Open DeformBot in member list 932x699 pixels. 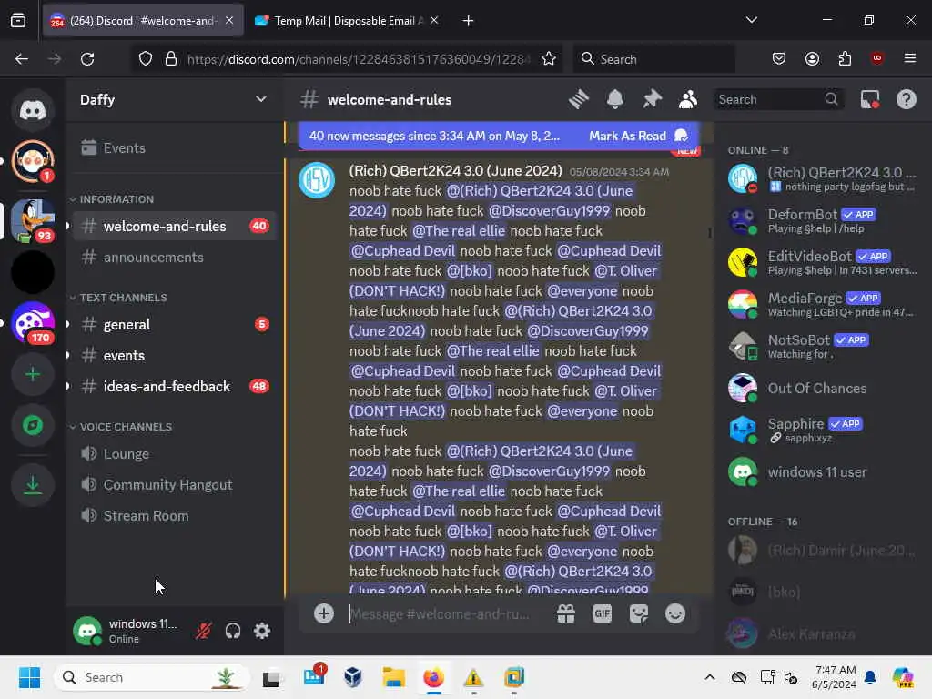(822, 220)
